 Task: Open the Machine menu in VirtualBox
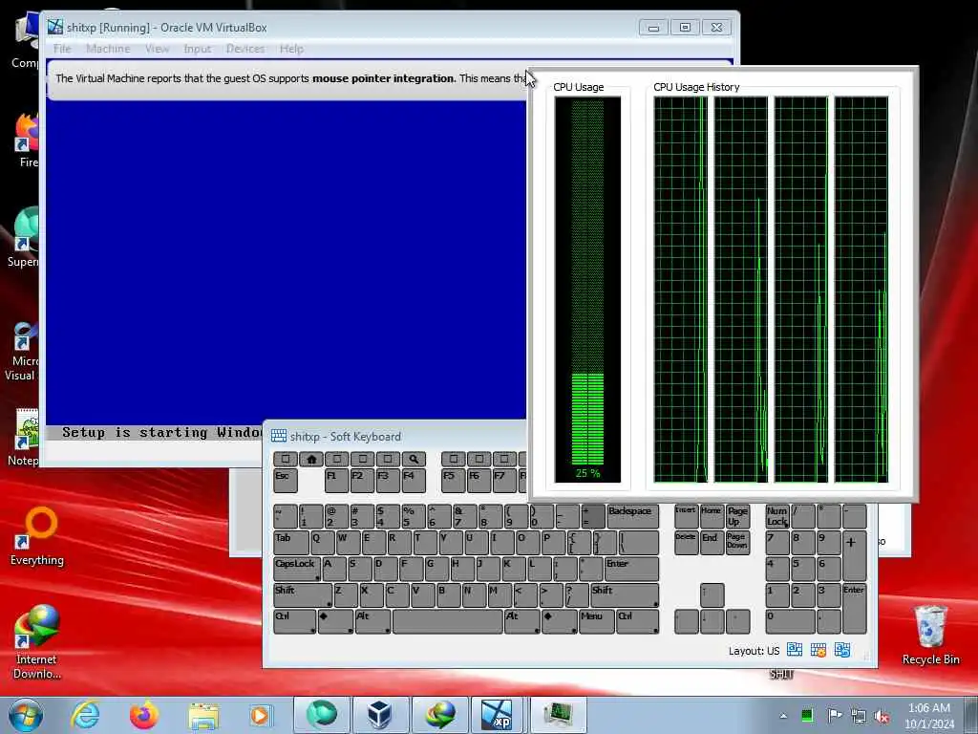108,49
